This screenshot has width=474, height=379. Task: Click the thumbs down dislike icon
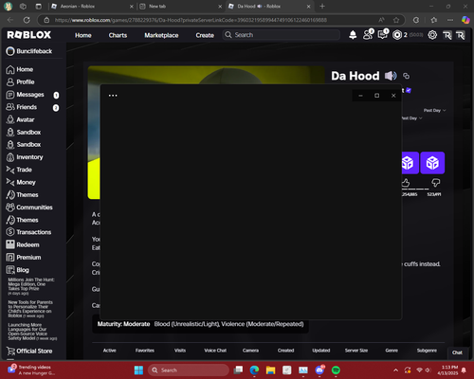436,182
